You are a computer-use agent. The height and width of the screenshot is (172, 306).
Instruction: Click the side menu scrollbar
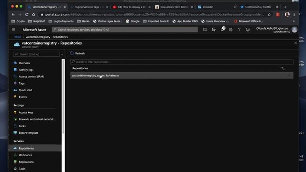(63, 97)
